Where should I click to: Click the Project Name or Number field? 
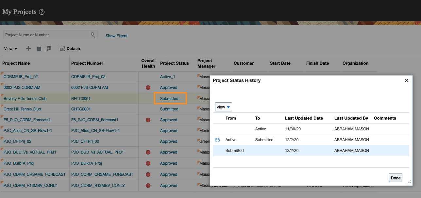coord(46,35)
